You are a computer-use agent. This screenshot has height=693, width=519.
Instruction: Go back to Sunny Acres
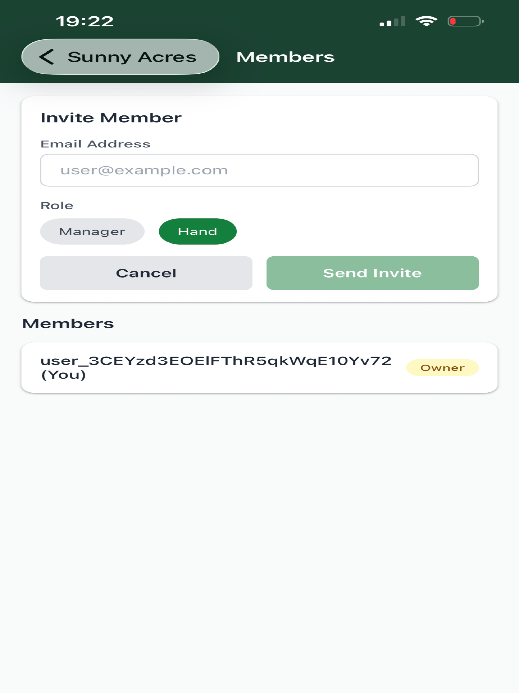(x=120, y=57)
